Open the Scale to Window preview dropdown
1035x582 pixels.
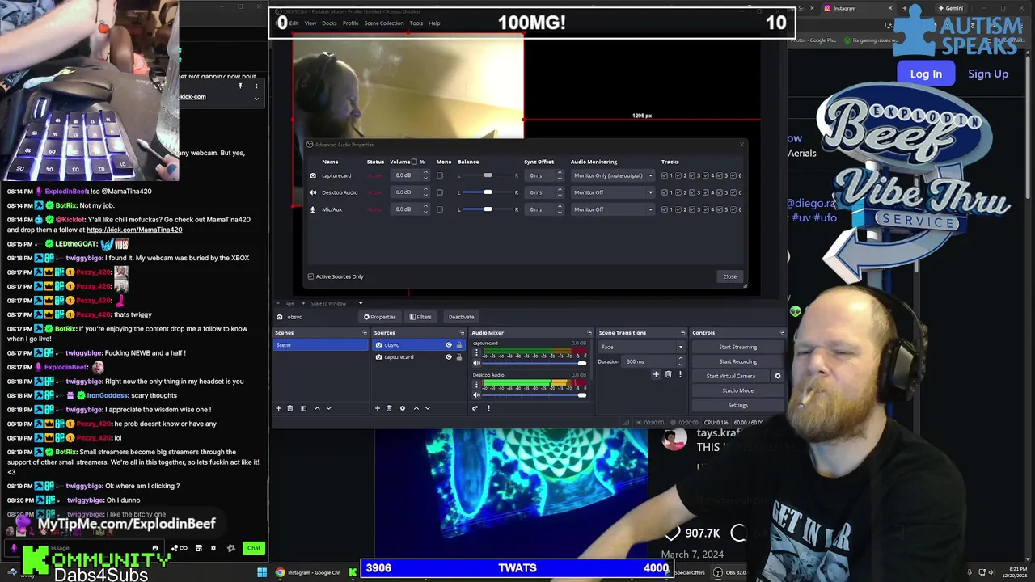[x=336, y=303]
